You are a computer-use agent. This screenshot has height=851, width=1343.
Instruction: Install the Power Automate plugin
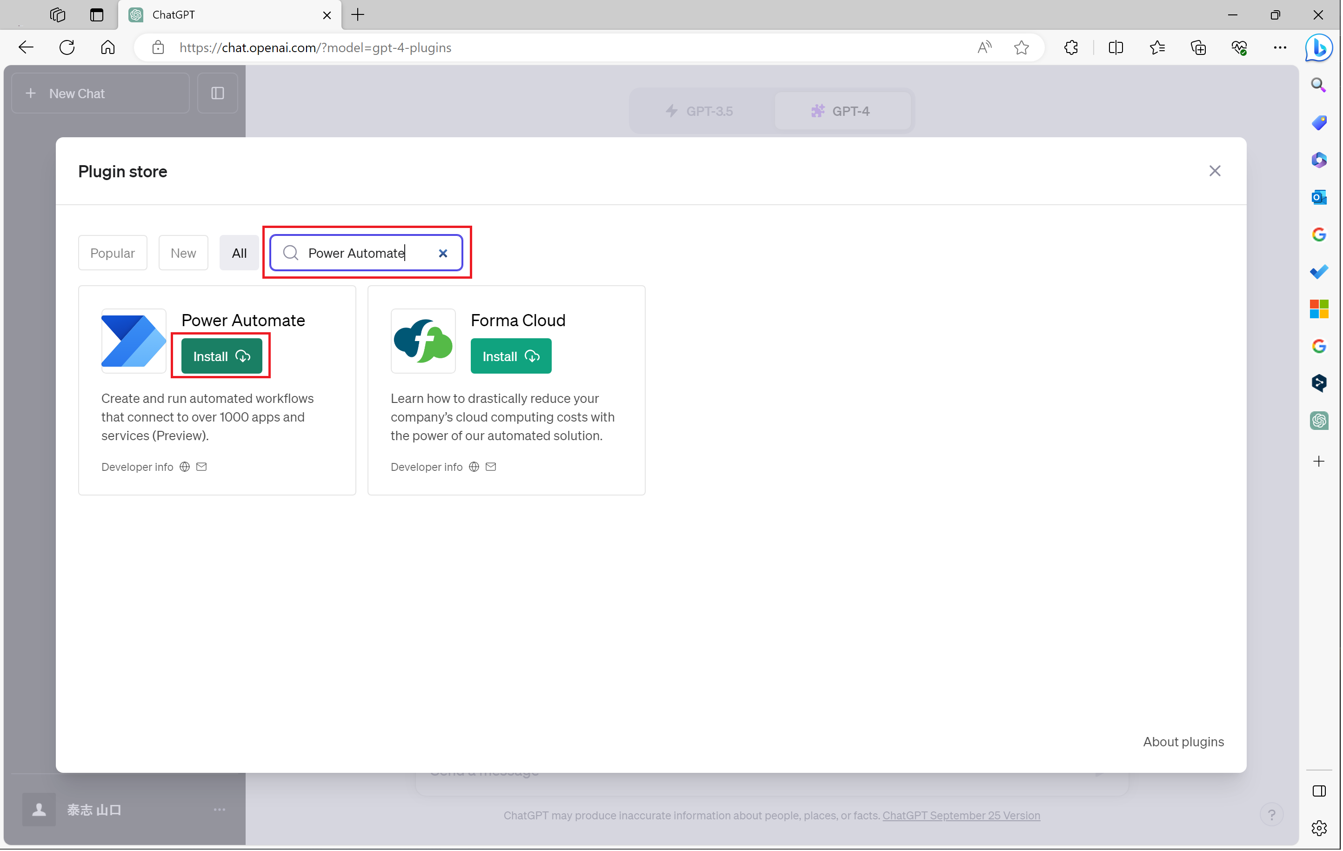point(221,356)
